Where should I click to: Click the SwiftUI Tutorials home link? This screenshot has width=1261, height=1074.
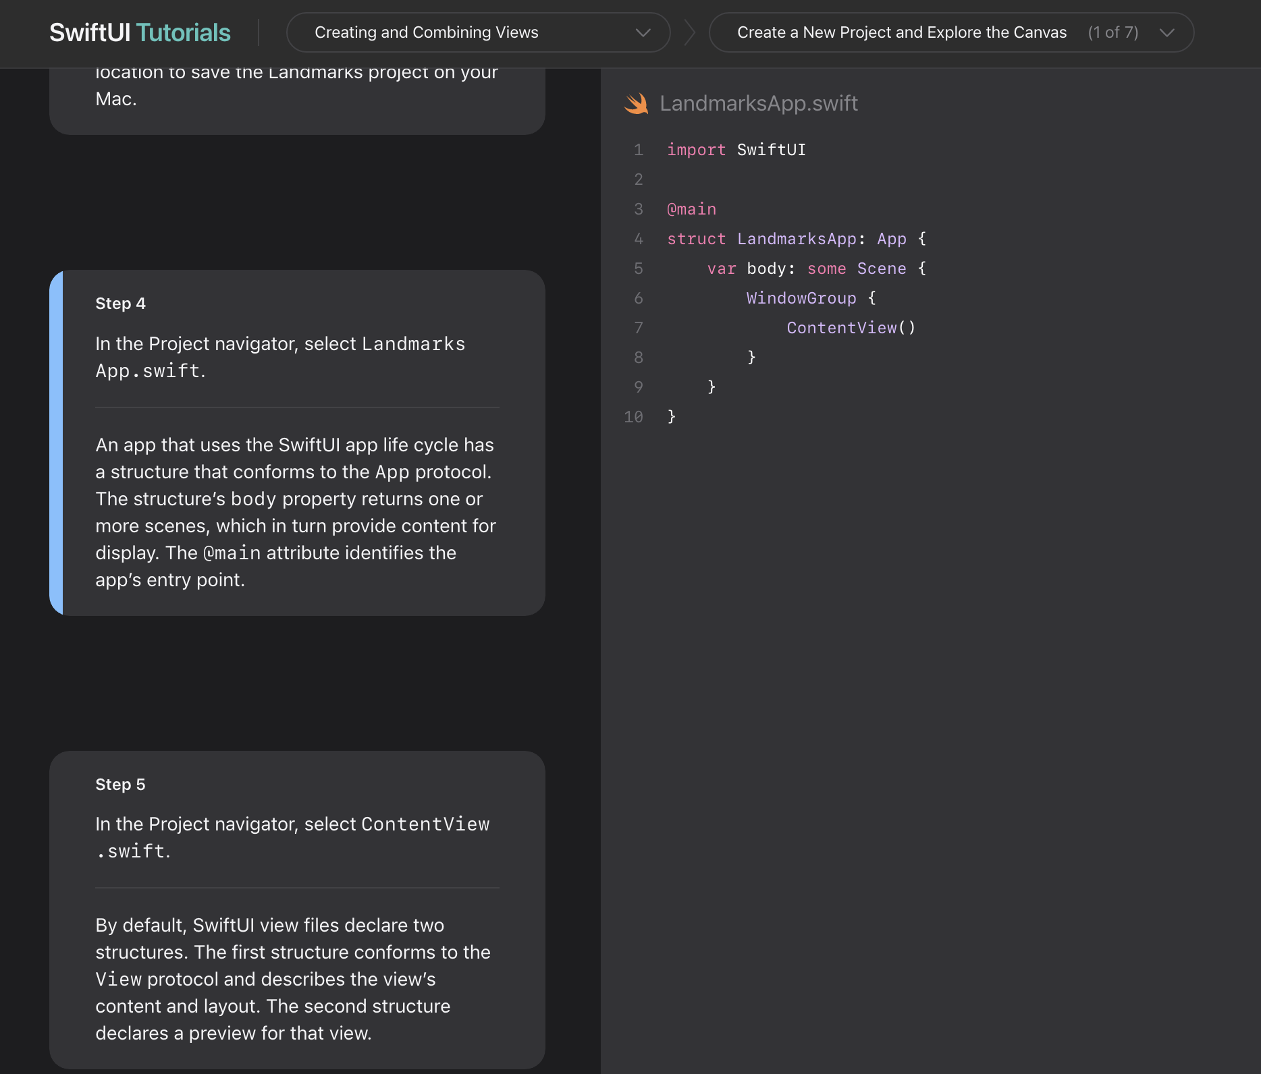click(x=140, y=32)
